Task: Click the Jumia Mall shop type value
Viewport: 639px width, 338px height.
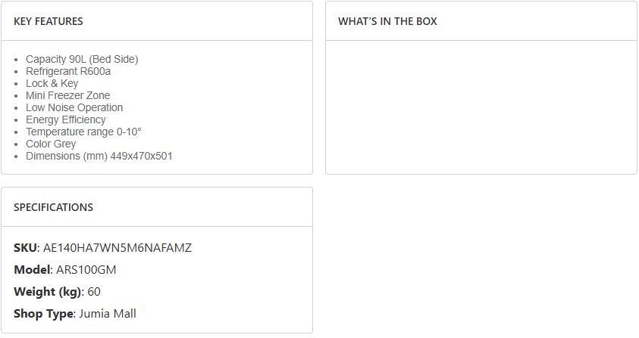Action: [x=108, y=314]
